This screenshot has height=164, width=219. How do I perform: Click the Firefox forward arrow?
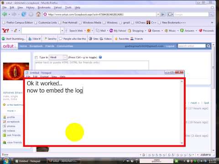coord(14,14)
